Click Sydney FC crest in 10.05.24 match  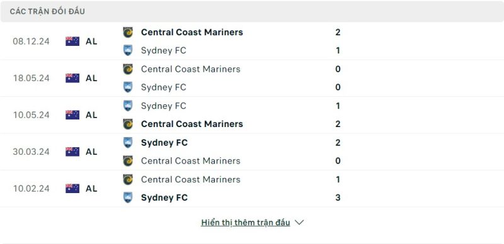point(128,106)
